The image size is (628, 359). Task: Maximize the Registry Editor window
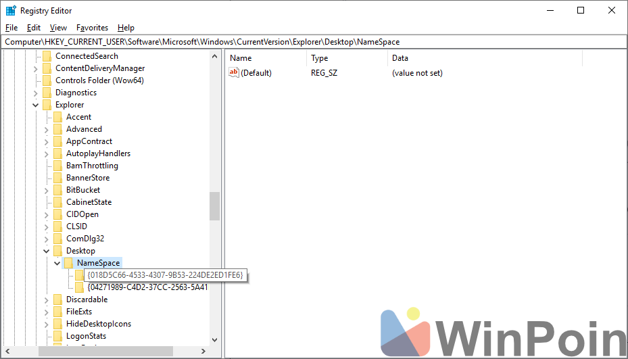pos(581,10)
